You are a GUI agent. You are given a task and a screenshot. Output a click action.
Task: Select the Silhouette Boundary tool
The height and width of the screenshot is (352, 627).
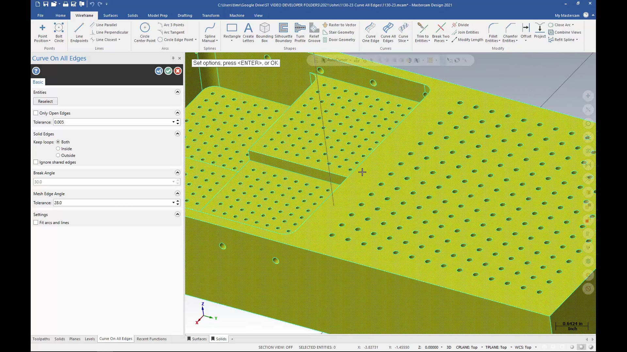(x=283, y=32)
